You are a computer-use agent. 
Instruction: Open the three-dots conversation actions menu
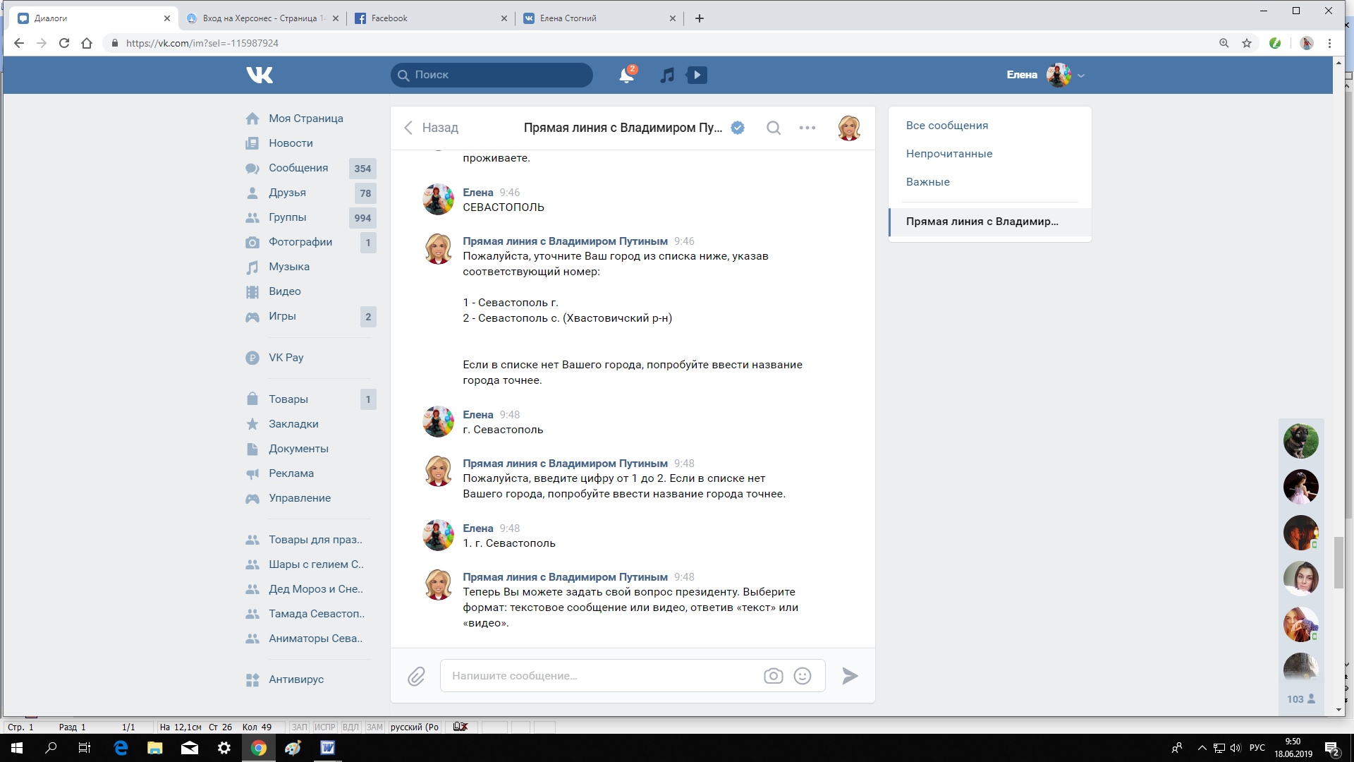click(807, 128)
